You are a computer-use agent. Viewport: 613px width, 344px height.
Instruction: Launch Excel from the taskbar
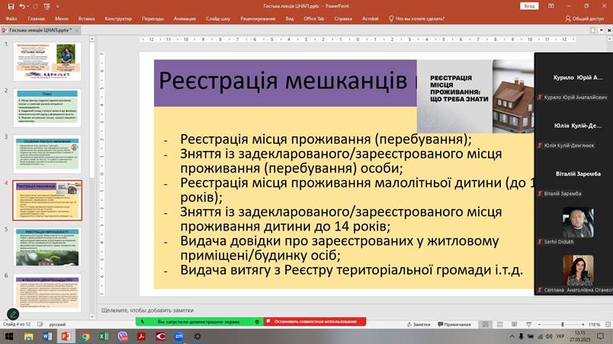pos(104,336)
